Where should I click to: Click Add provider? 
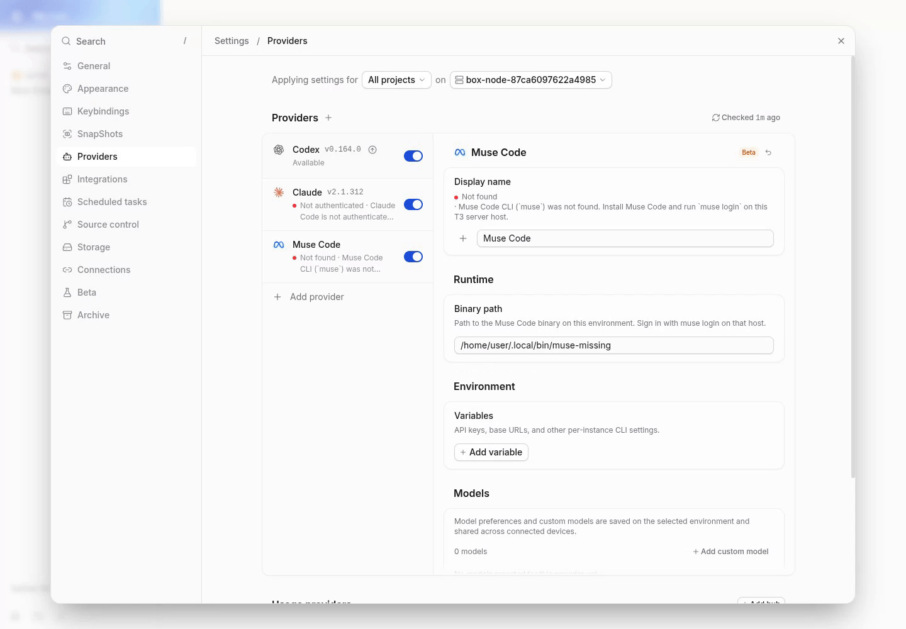click(348, 297)
